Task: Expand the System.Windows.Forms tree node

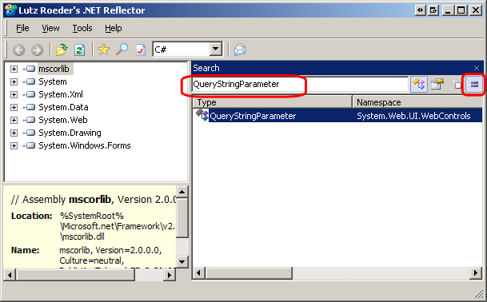Action: click(x=14, y=145)
